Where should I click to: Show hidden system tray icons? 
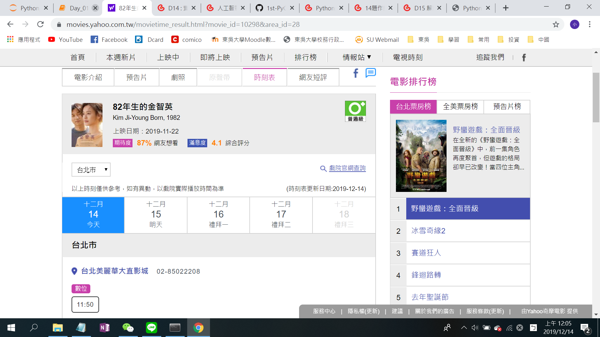[464, 328]
